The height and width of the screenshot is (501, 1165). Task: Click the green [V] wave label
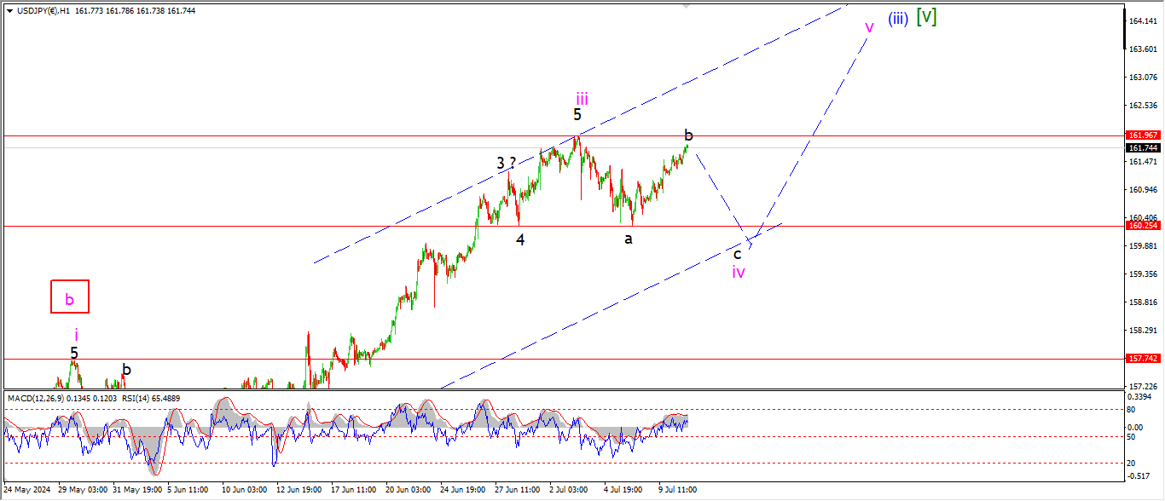(x=926, y=17)
